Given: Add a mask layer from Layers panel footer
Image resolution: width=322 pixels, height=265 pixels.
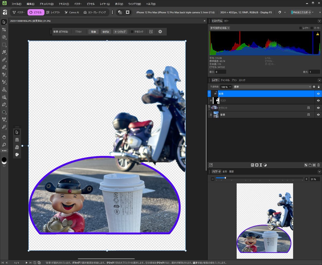Looking at the screenshot, I should (257, 165).
